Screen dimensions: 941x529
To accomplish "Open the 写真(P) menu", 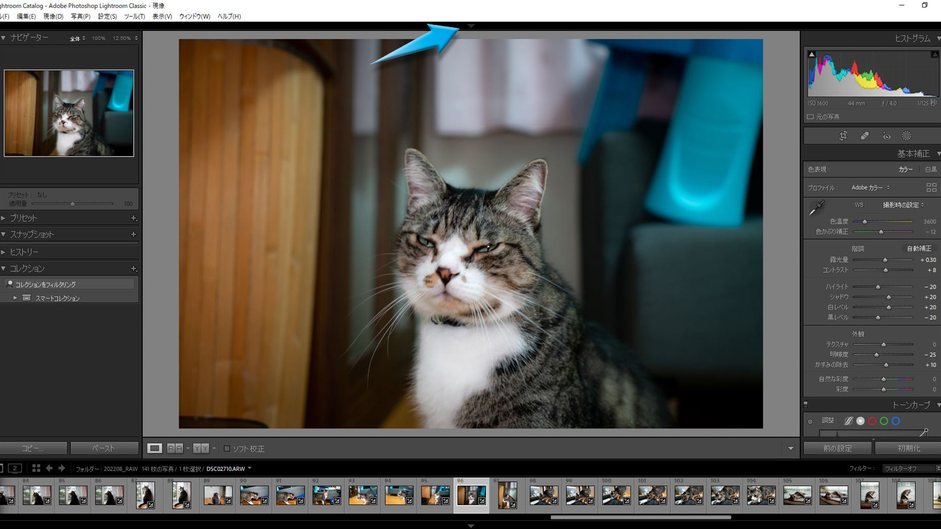I will click(x=80, y=16).
